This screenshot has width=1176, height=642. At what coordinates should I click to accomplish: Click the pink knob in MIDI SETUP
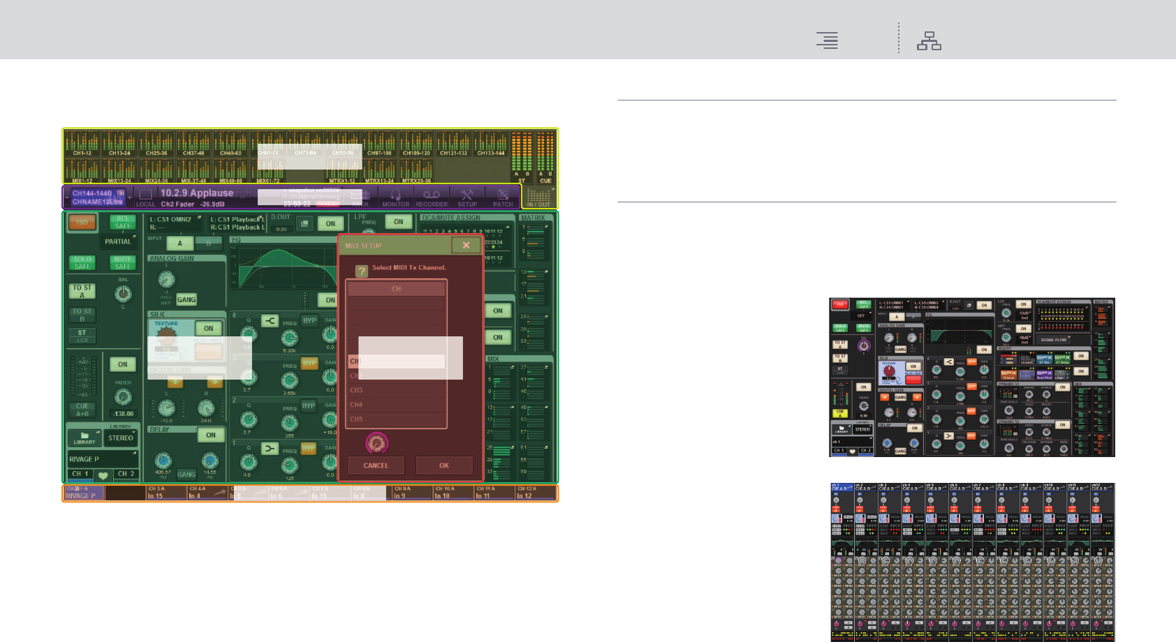pos(376,442)
